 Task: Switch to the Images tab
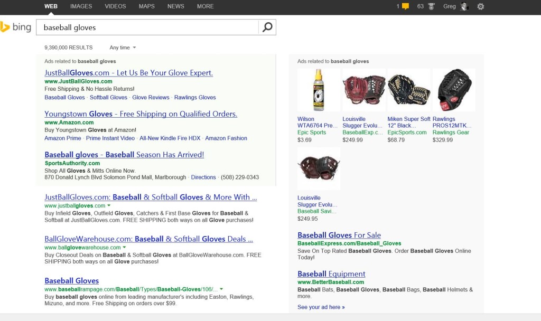point(81,6)
